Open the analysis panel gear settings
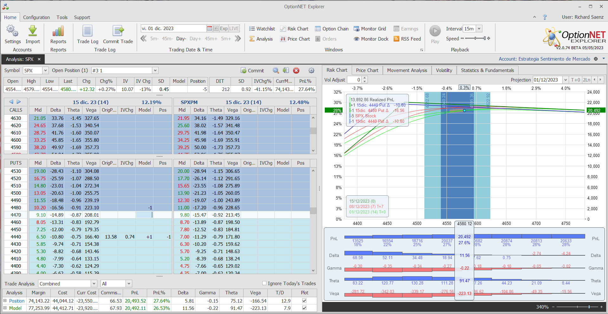This screenshot has width=608, height=314. pos(311,70)
